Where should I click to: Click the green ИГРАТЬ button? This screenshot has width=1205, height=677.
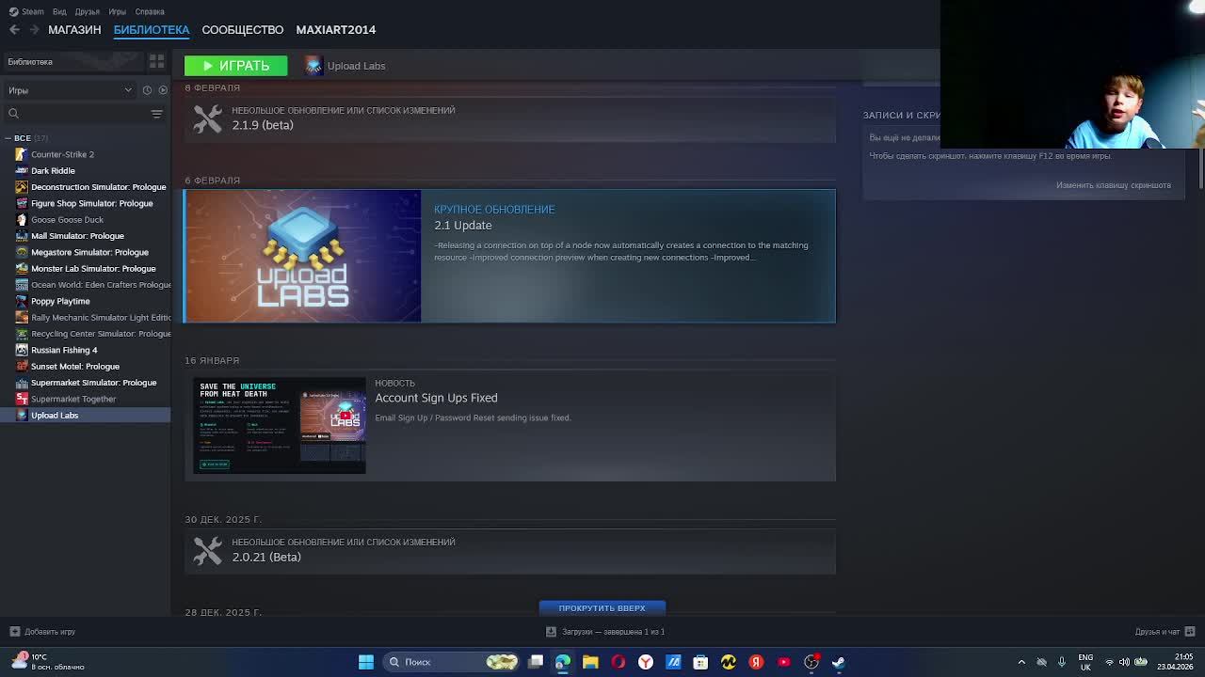point(235,66)
